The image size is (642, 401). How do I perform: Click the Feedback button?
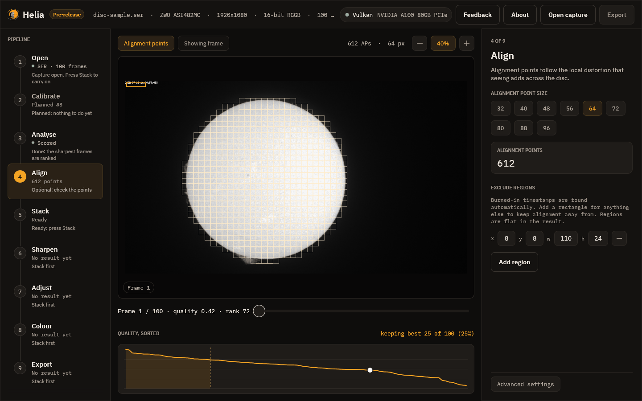pos(477,15)
